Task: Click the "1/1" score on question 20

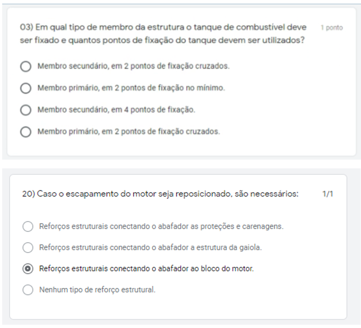Action: point(327,194)
